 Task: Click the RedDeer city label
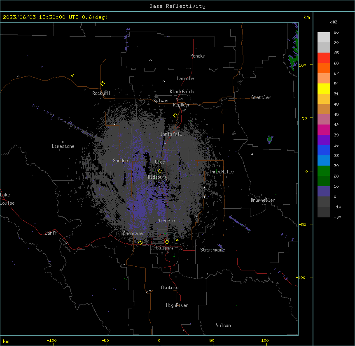click(x=181, y=105)
